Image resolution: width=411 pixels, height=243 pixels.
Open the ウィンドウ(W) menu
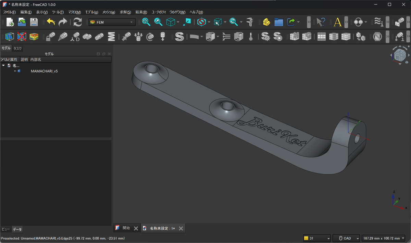177,12
